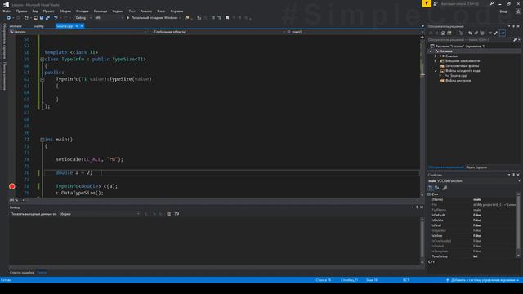
Task: Open the Build (Сборка) menu
Action: click(x=65, y=11)
